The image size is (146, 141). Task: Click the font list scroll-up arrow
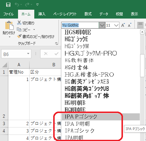pos(142,32)
